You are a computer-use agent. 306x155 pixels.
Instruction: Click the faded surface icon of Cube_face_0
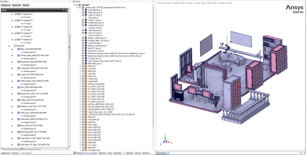86,18
